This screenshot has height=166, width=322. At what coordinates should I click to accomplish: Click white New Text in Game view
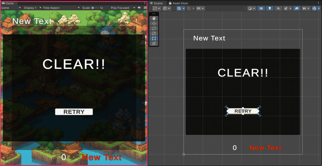[x=32, y=21]
